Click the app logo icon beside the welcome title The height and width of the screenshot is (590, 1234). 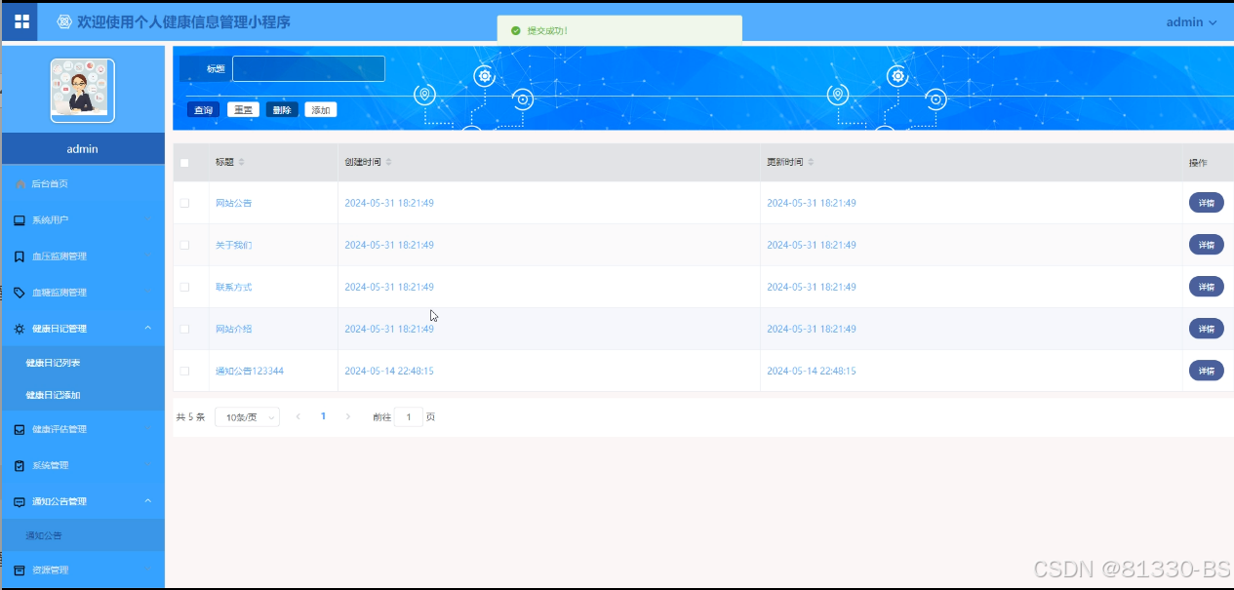[x=64, y=21]
